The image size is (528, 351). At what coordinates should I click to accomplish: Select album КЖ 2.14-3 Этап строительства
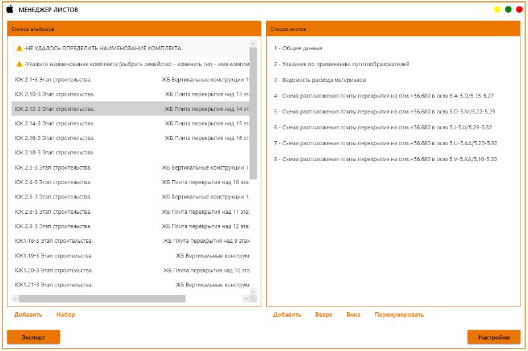click(x=131, y=123)
